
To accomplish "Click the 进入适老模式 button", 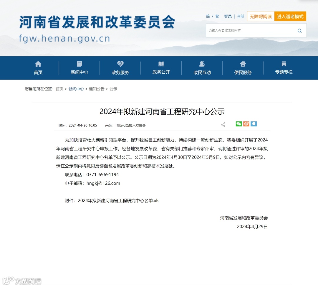I will pyautogui.click(x=290, y=17).
